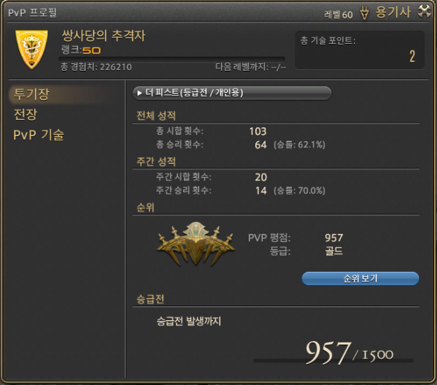
Task: Click the 전체 성적 section header
Action: (156, 115)
